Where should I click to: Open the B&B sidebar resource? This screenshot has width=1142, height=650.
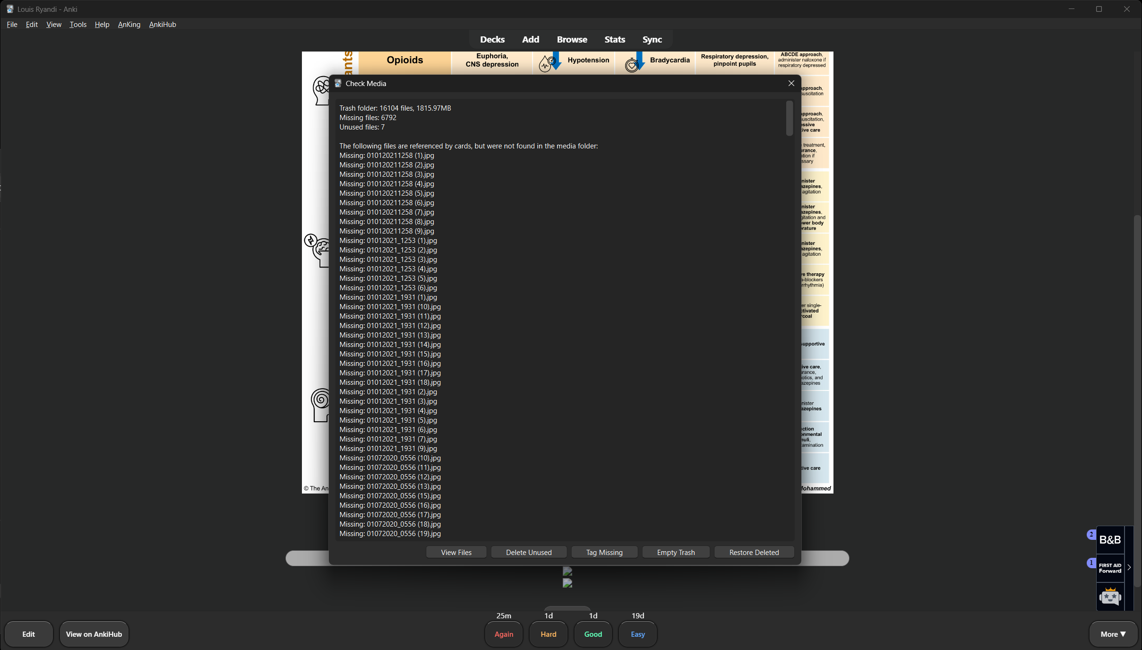1109,540
